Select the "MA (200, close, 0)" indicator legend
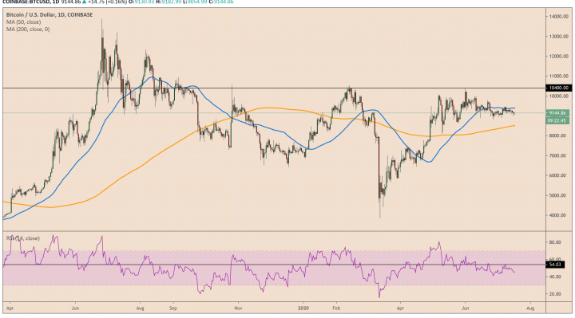 (28, 29)
